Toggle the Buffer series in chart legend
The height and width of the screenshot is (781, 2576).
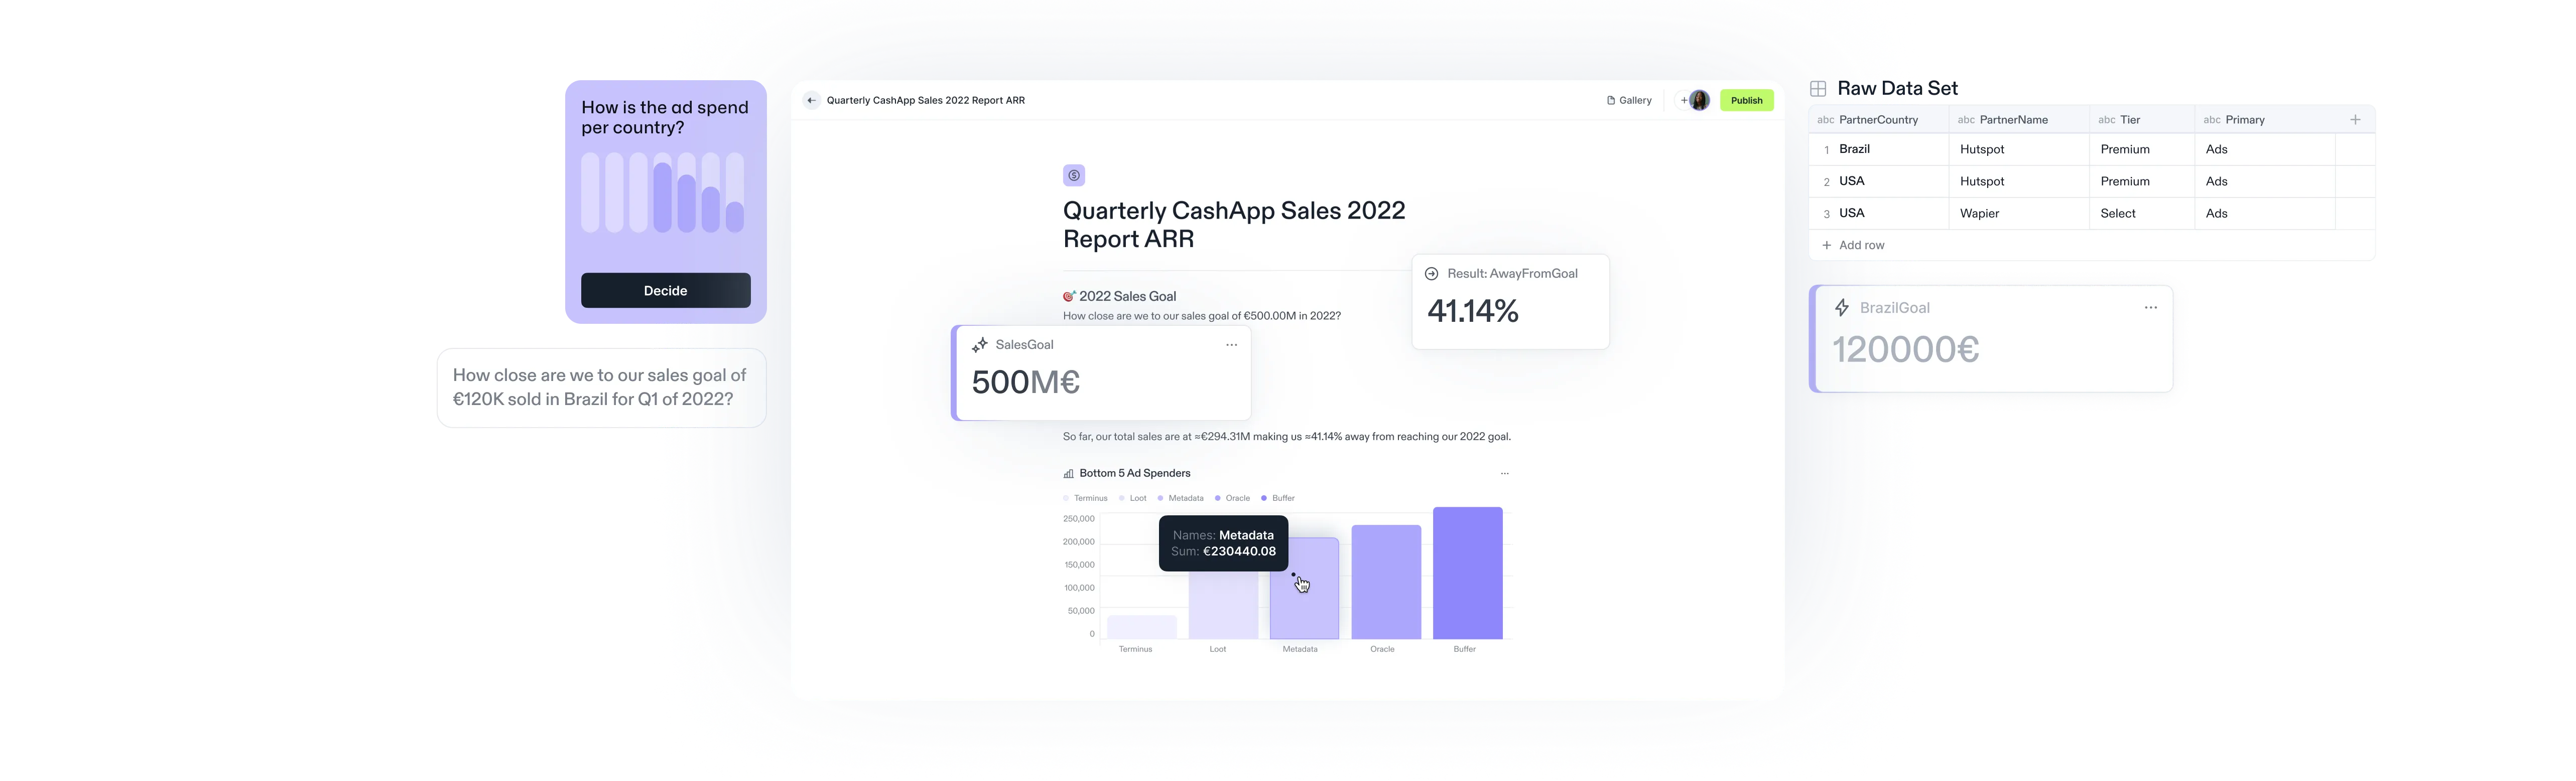click(x=1278, y=498)
